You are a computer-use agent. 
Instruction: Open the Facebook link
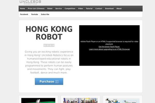click(24, 14)
